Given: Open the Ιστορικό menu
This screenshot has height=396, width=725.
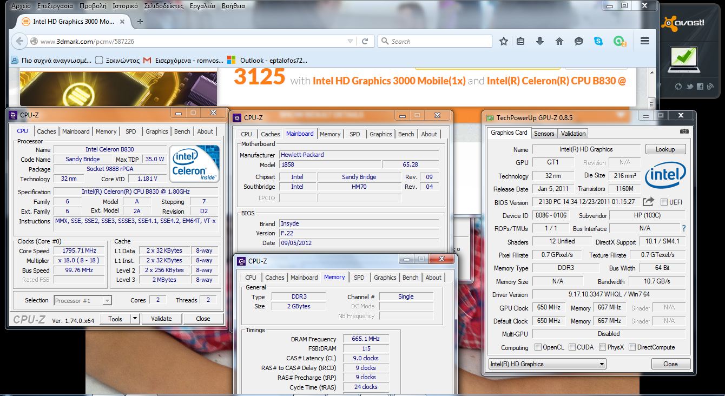Looking at the screenshot, I should point(125,6).
